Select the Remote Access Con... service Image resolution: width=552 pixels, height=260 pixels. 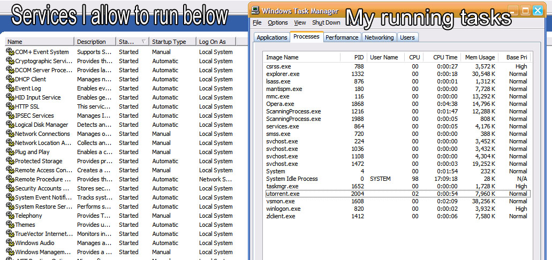[x=120, y=170]
